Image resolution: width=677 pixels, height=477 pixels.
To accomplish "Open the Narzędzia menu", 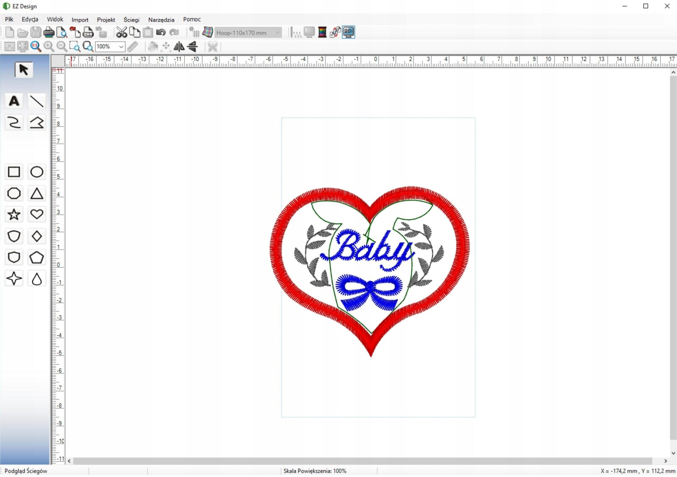I will [x=161, y=20].
